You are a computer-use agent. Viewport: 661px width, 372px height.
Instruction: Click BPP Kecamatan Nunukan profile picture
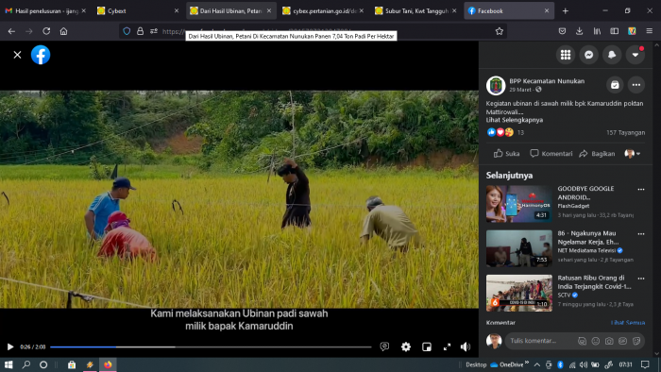pos(496,86)
